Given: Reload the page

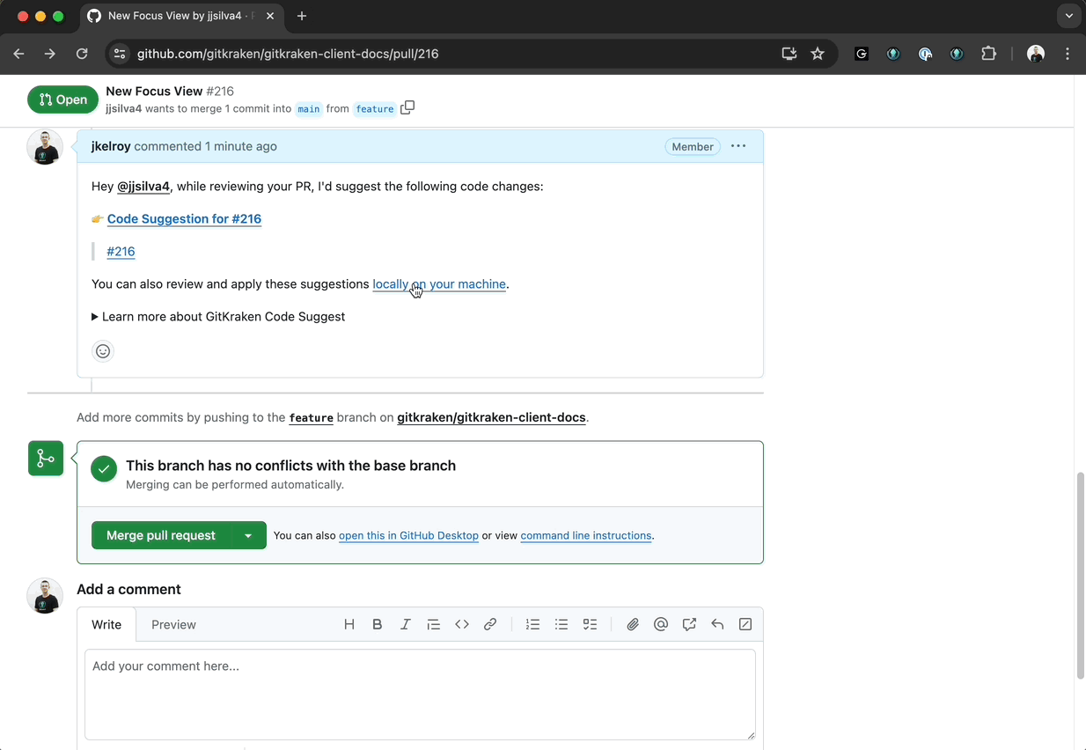Looking at the screenshot, I should pyautogui.click(x=82, y=54).
